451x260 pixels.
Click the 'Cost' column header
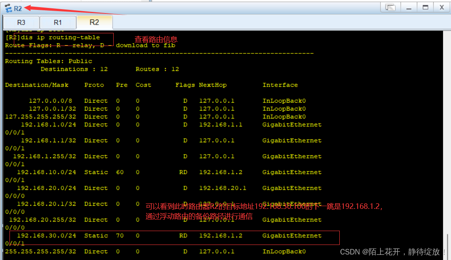point(143,85)
